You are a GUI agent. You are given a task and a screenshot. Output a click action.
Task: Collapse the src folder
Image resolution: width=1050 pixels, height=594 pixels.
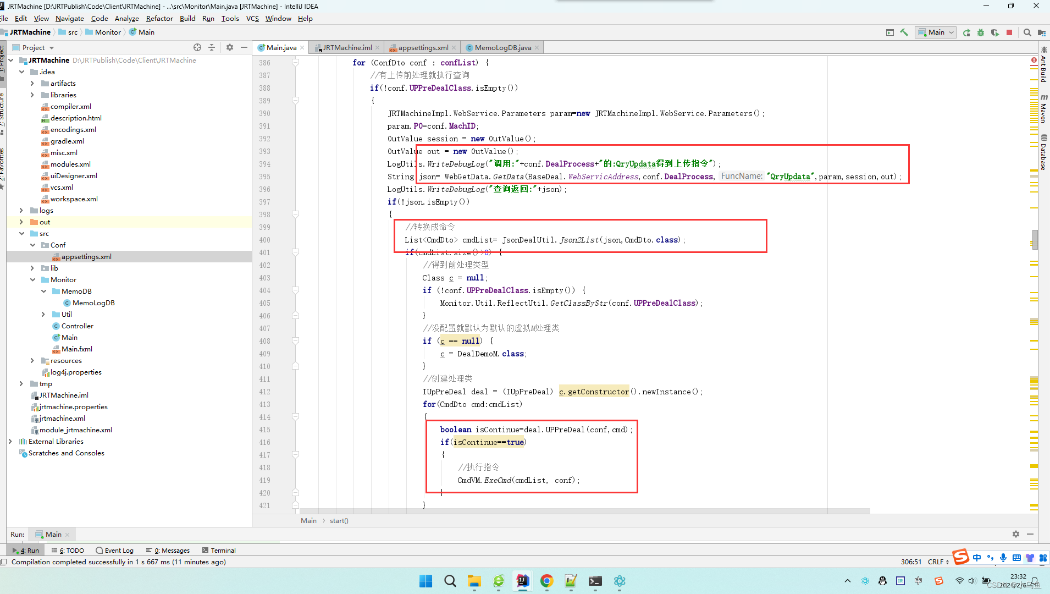click(x=21, y=234)
